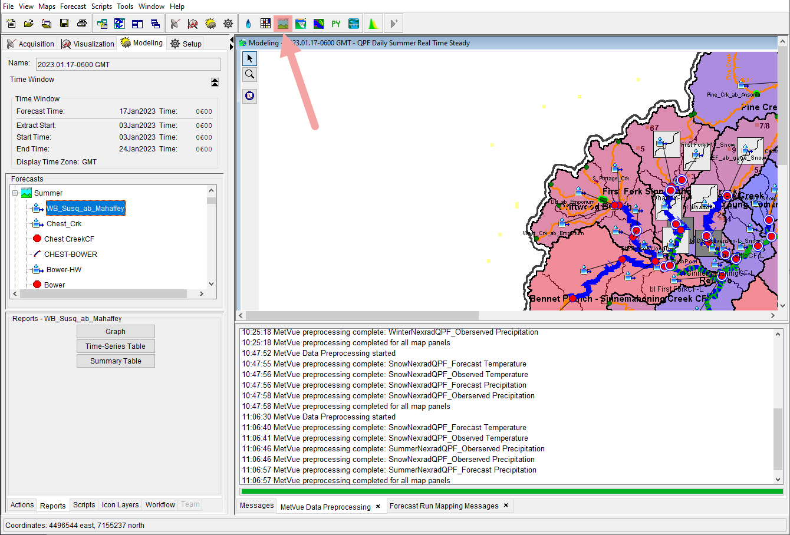Click the blue circular map tool icon
790x535 pixels.
point(250,95)
